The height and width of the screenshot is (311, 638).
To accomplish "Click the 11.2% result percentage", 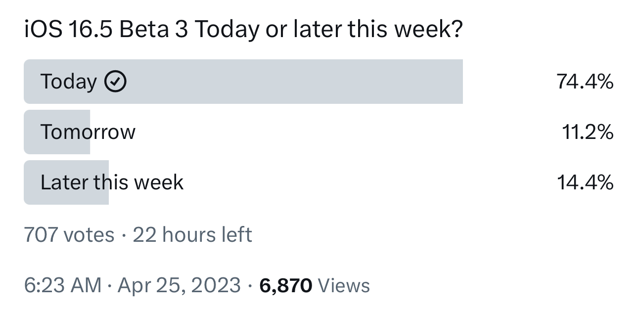I will point(588,132).
